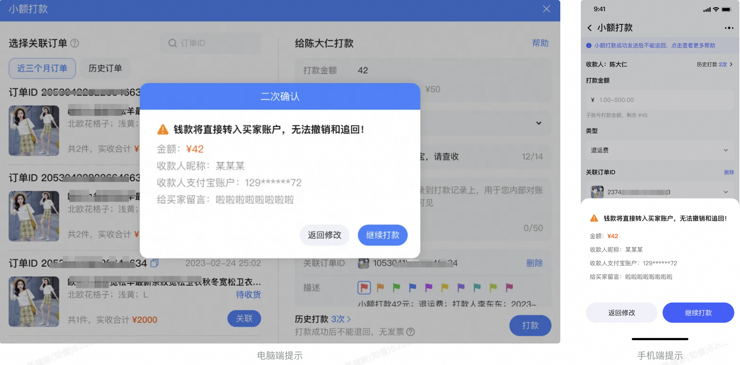The height and width of the screenshot is (365, 740).
Task: Open the mobile three-dot more menu
Action: (x=729, y=28)
